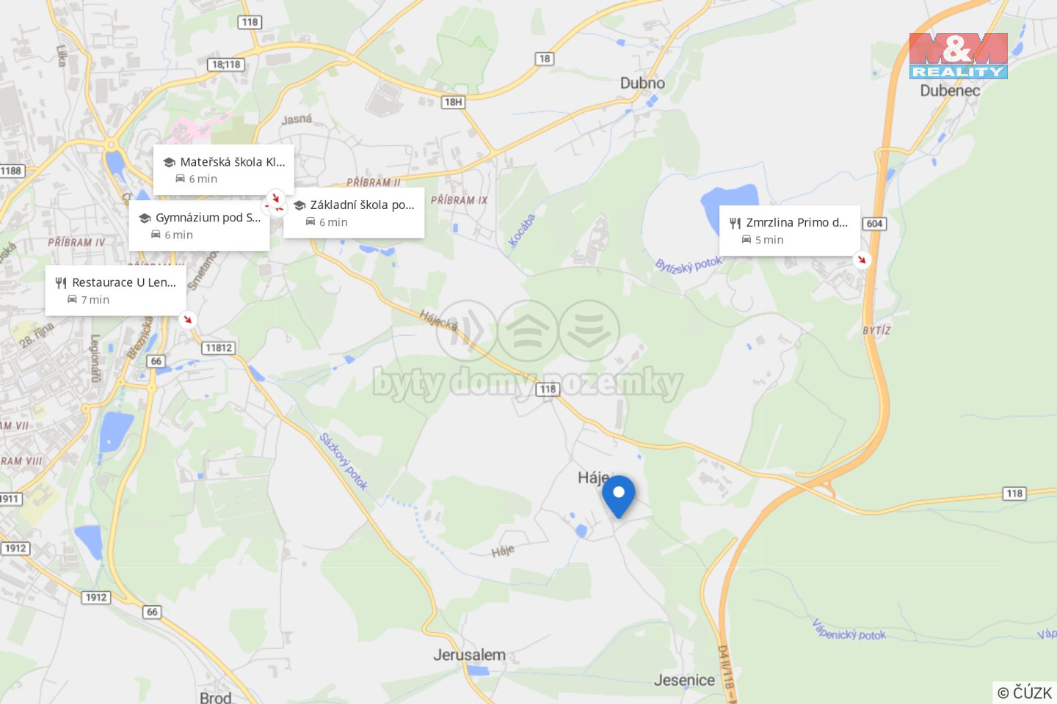The image size is (1057, 704).
Task: Select the Základní škola po... info card
Action: (354, 213)
